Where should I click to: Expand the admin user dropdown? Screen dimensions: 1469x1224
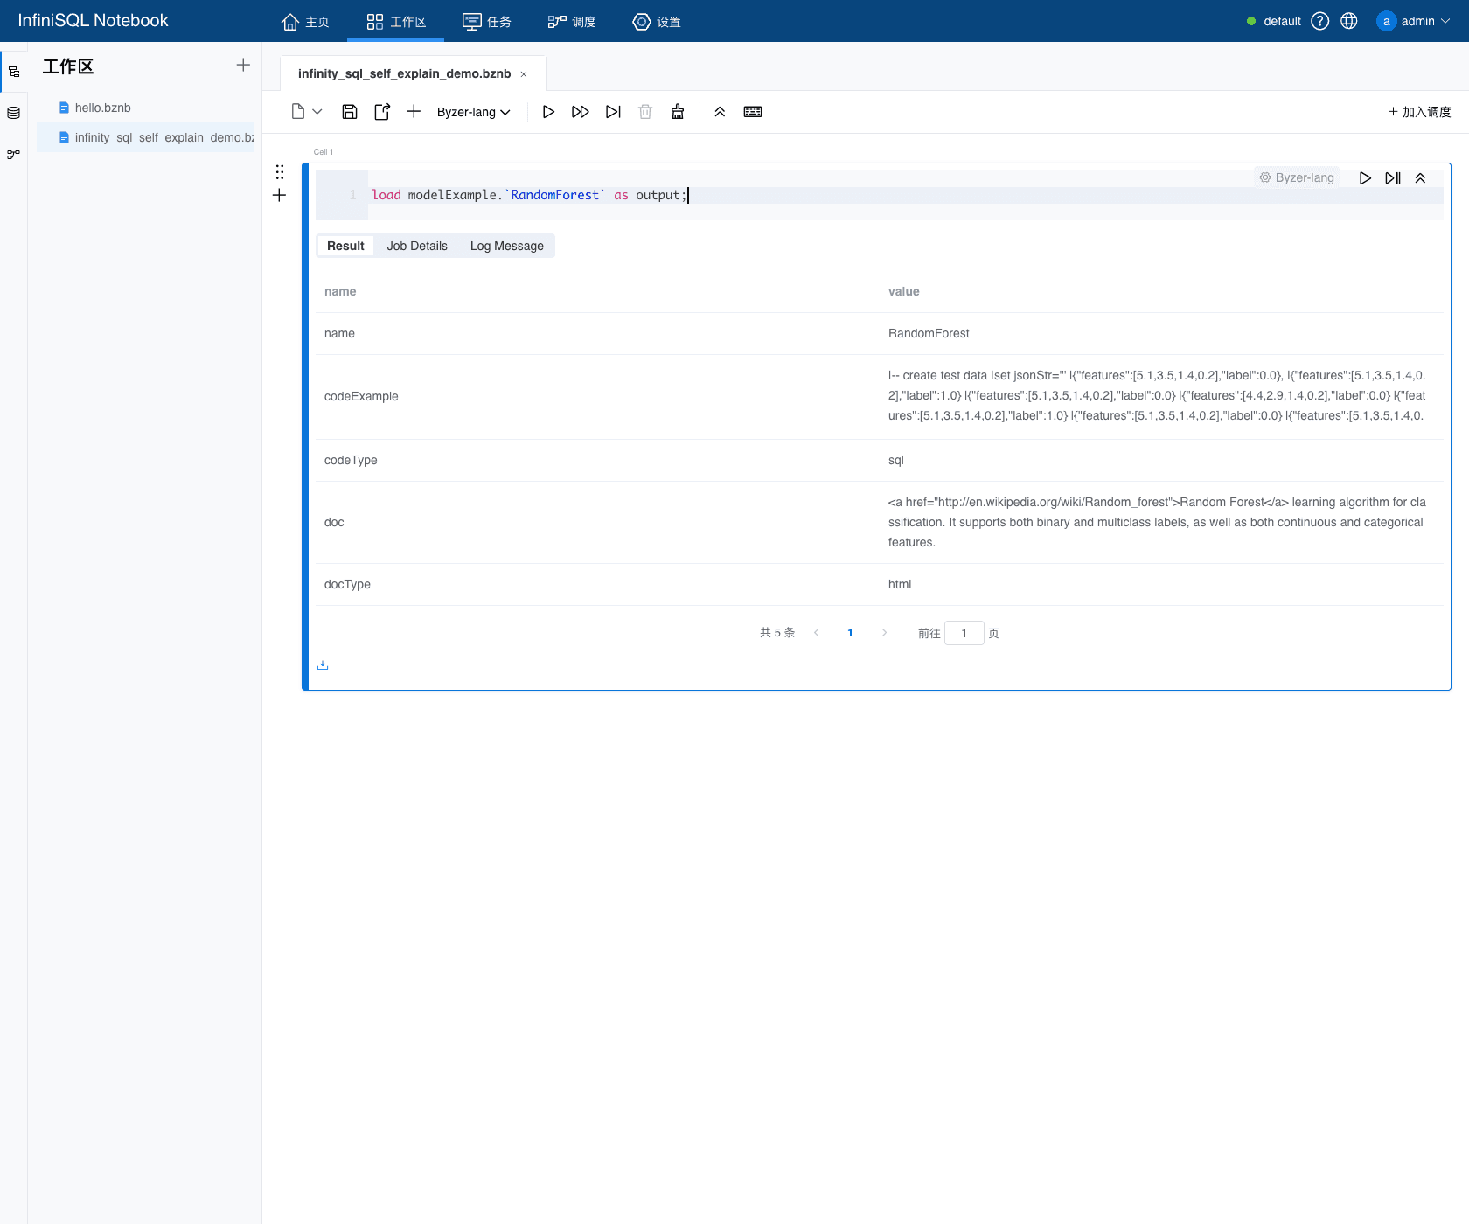pyautogui.click(x=1414, y=21)
